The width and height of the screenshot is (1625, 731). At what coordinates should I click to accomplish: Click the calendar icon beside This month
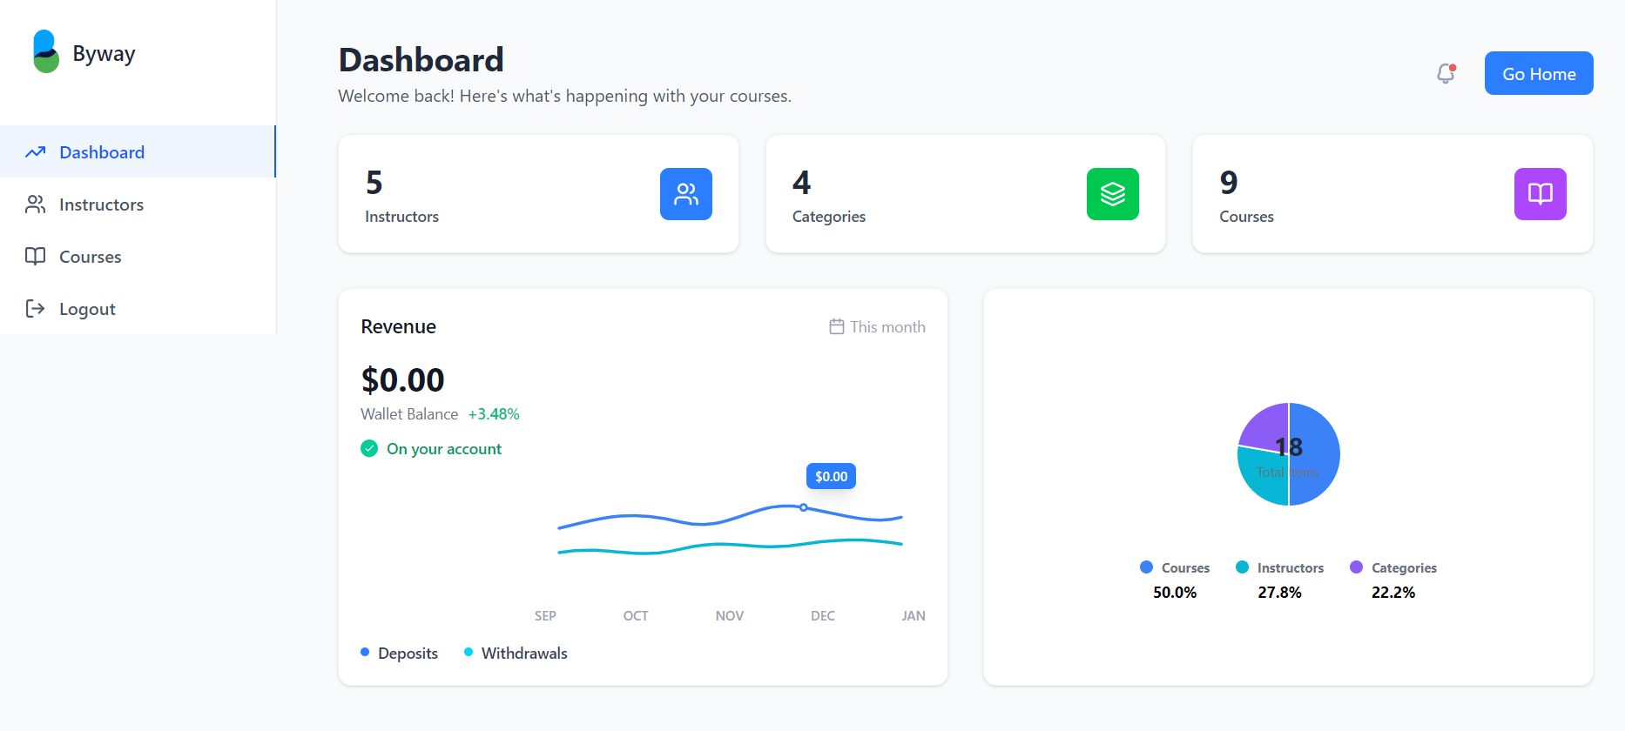tap(836, 327)
